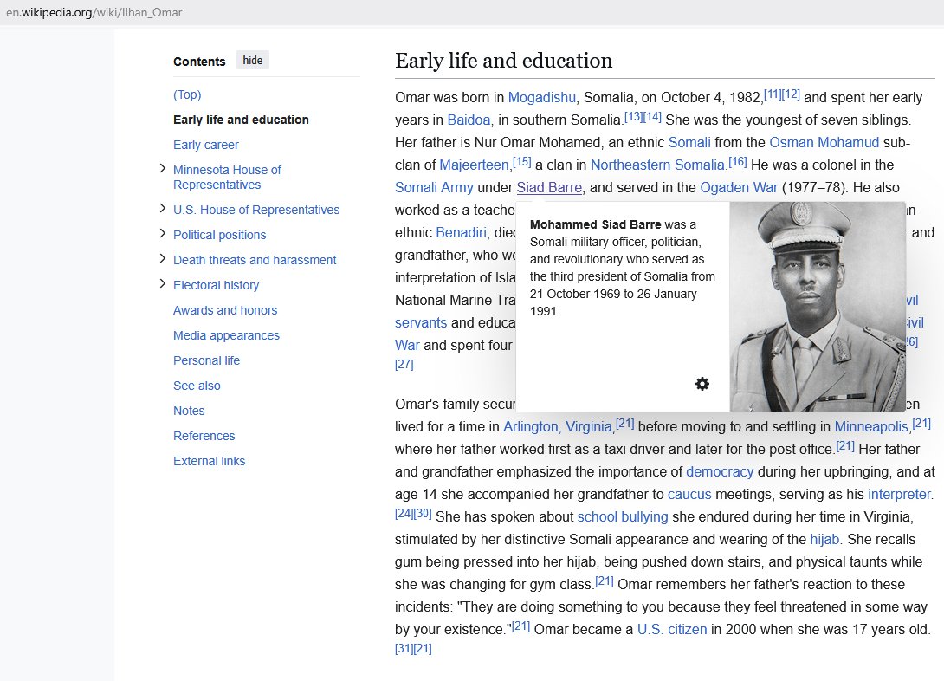Go to Awards and honors section
The height and width of the screenshot is (681, 944).
[x=225, y=310]
